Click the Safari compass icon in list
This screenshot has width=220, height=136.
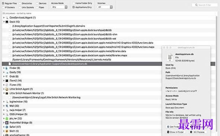pyautogui.click(x=7, y=127)
